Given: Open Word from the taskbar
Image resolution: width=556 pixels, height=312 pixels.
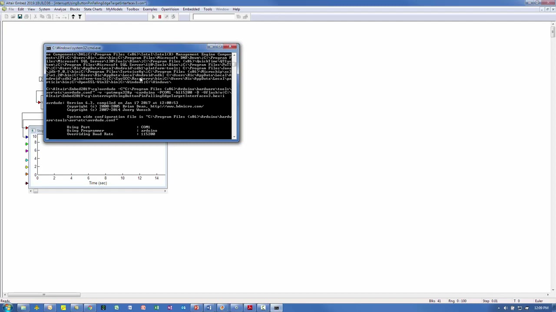Looking at the screenshot, I should coord(210,308).
